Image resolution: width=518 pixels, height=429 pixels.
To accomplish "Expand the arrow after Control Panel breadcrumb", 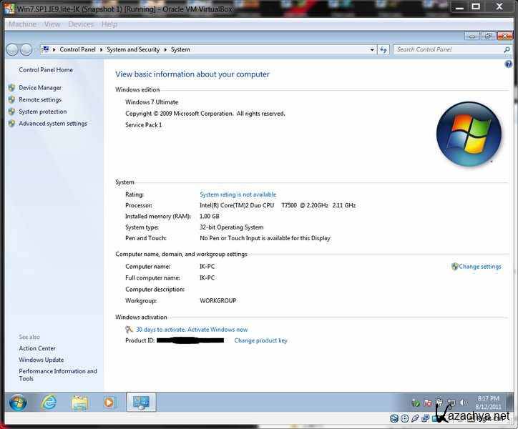I will 101,50.
